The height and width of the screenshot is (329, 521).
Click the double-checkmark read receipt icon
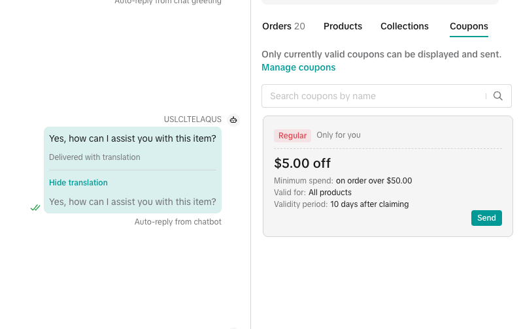[35, 208]
